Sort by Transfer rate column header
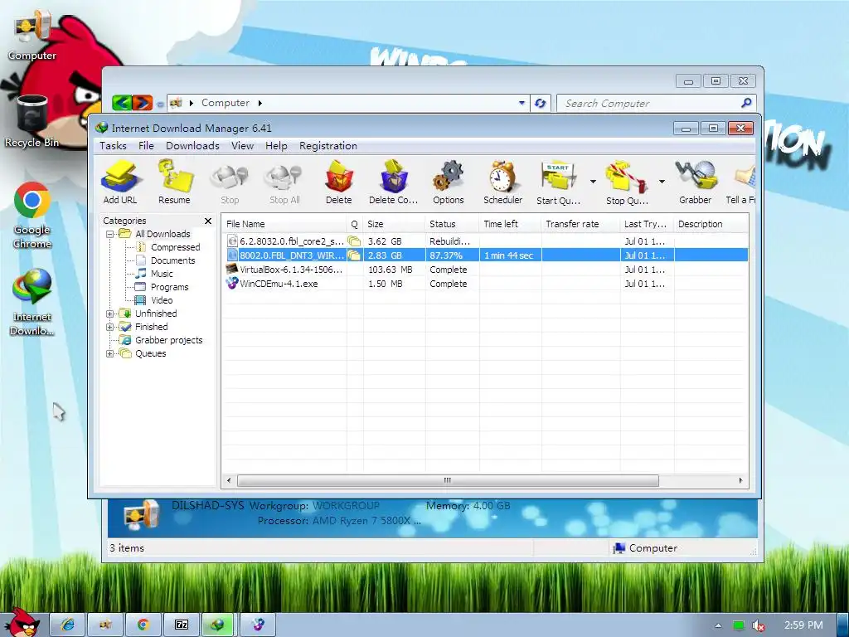 click(581, 224)
